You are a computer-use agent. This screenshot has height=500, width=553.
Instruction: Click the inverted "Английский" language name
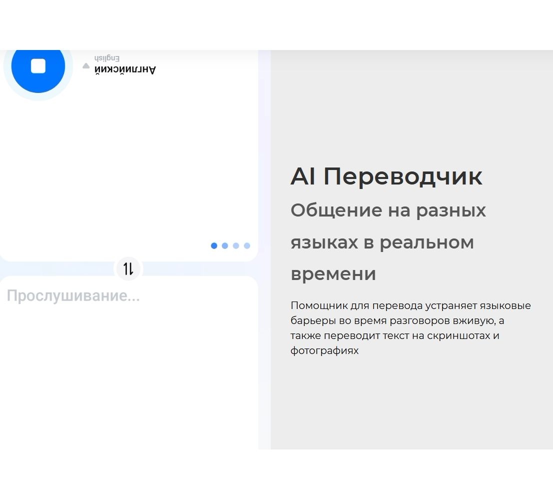125,70
